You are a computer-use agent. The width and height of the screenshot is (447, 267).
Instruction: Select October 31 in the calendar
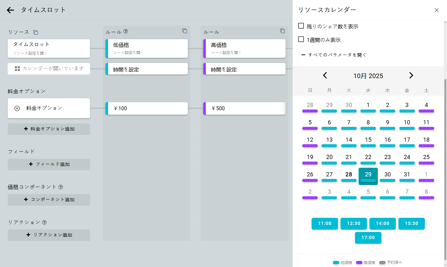[407, 176]
